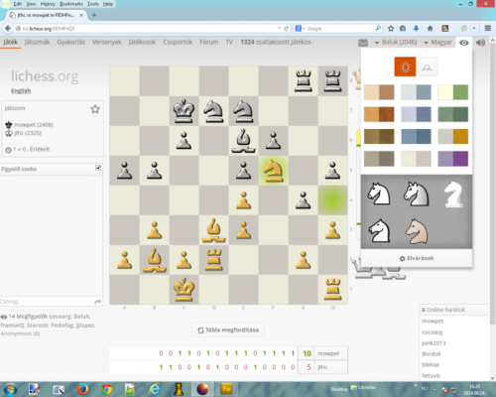496x397 pixels.
Task: Open the search engine dropdown in search box
Action: pos(300,29)
